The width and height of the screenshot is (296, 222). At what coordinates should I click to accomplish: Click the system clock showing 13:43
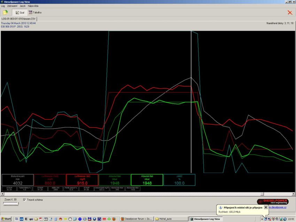point(291,219)
